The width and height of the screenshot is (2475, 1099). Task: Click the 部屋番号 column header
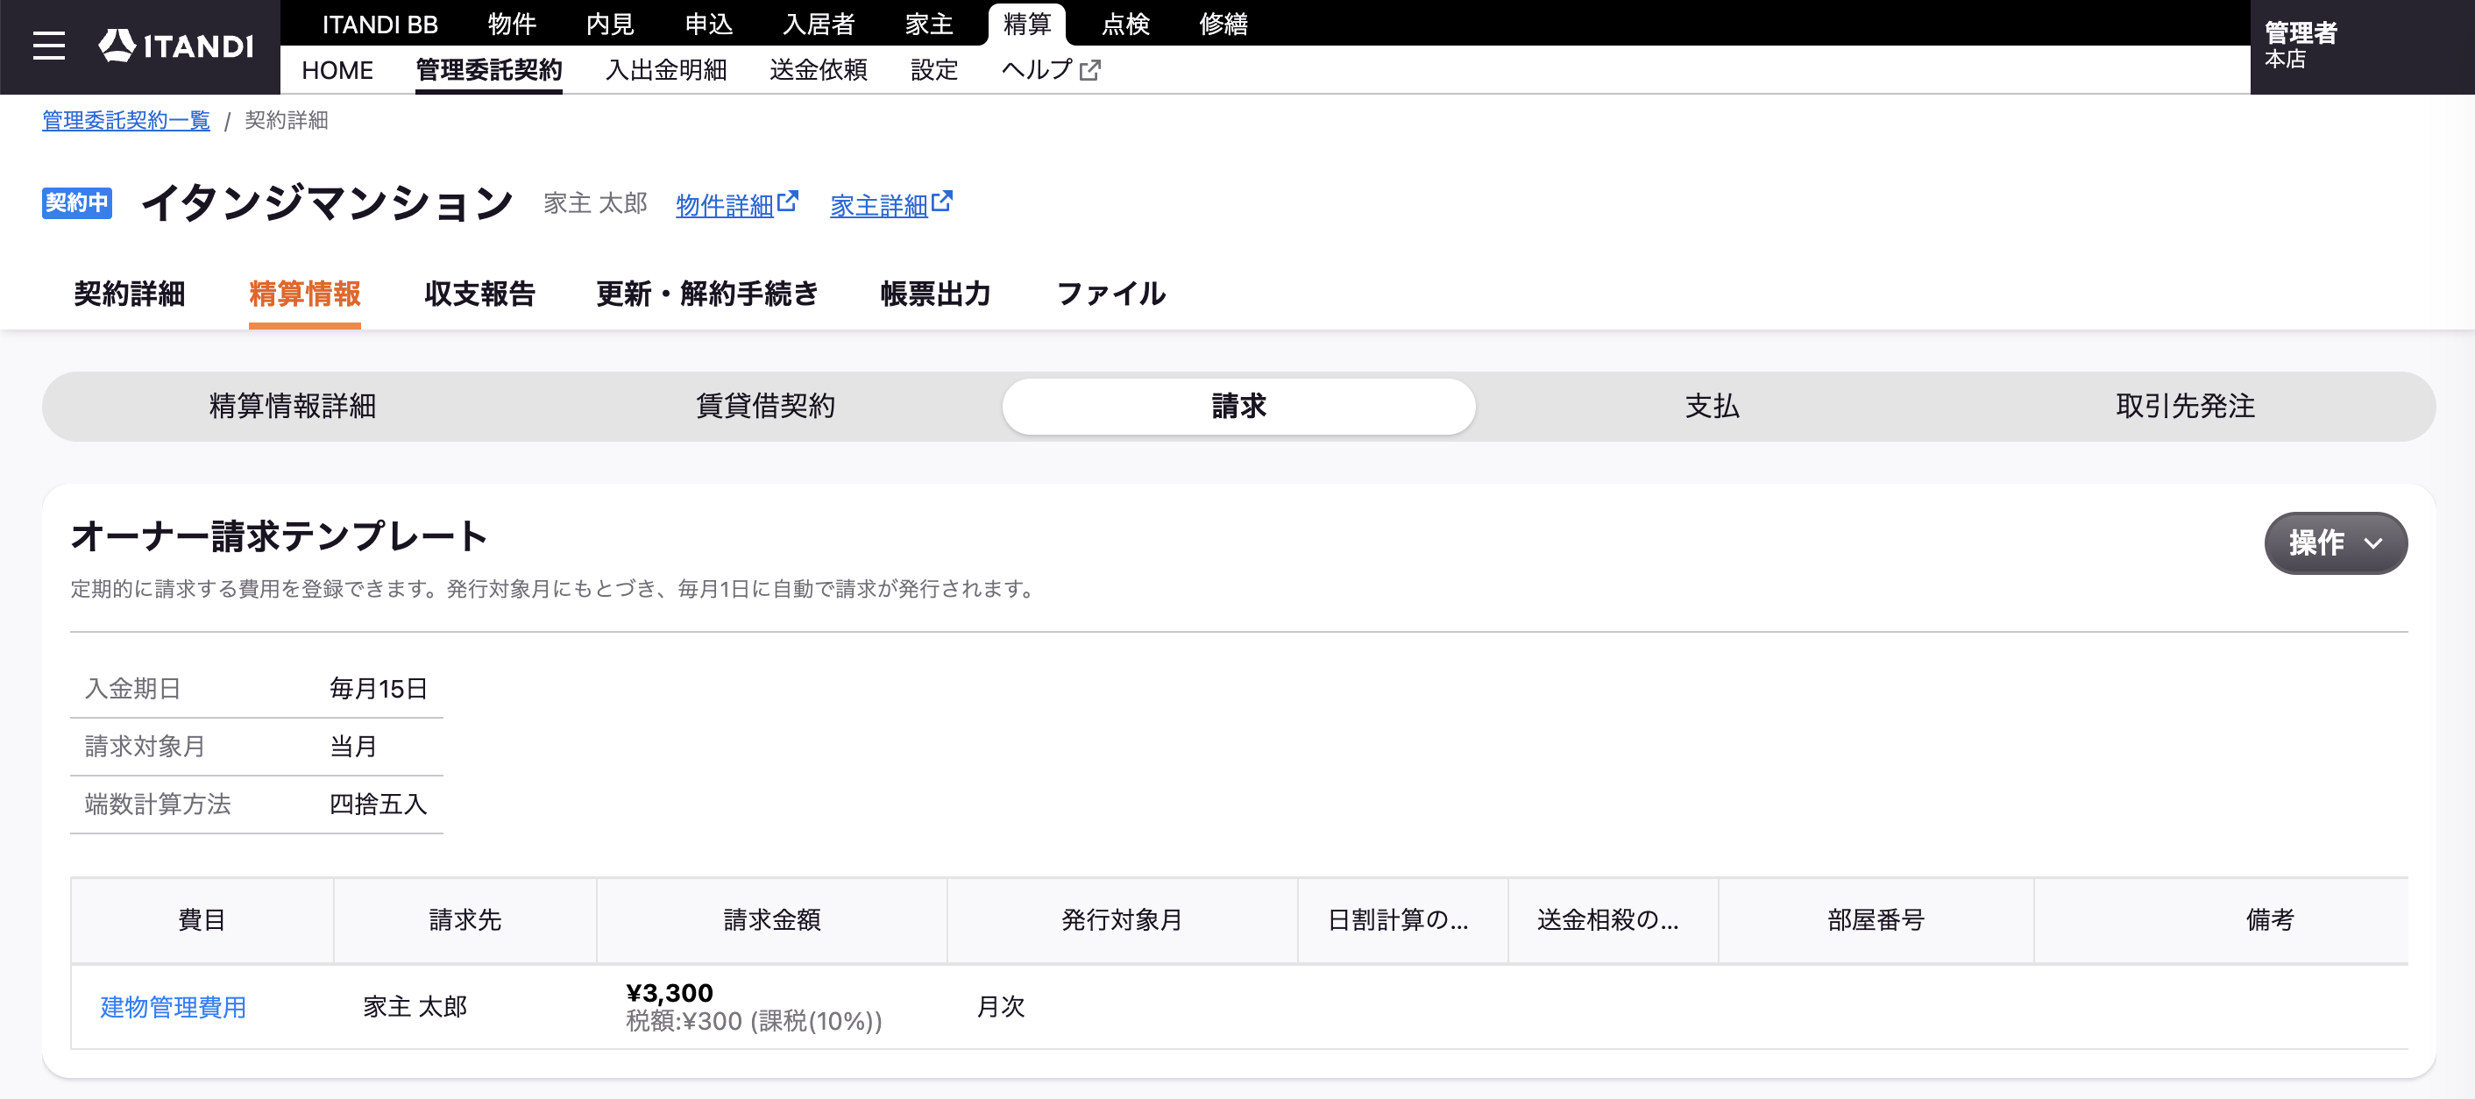coord(1876,920)
